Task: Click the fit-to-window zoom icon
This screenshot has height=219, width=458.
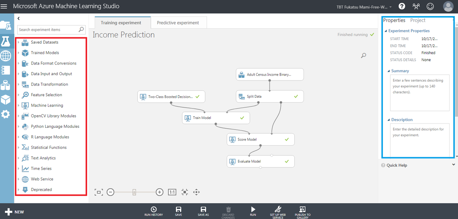Action: [99, 192]
